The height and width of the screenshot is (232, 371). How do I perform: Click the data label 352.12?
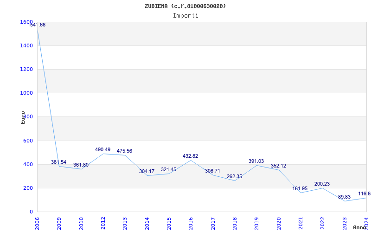(279, 166)
